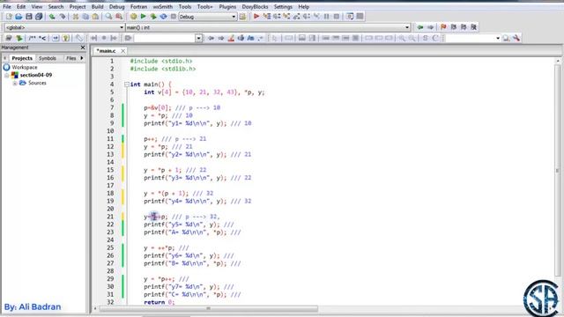Click the Replace toolbar icon
Screen dimensions: 564x317
point(119,17)
